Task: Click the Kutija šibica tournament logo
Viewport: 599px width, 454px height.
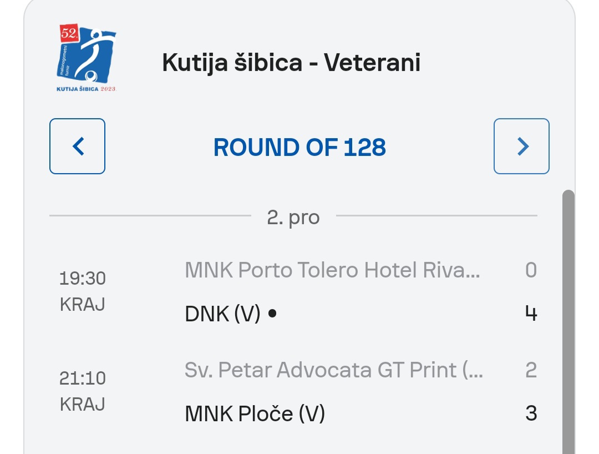Action: 87,58
